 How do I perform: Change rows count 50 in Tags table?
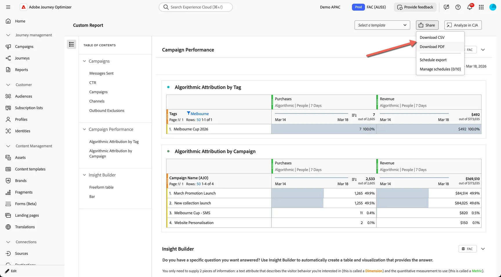tap(199, 120)
